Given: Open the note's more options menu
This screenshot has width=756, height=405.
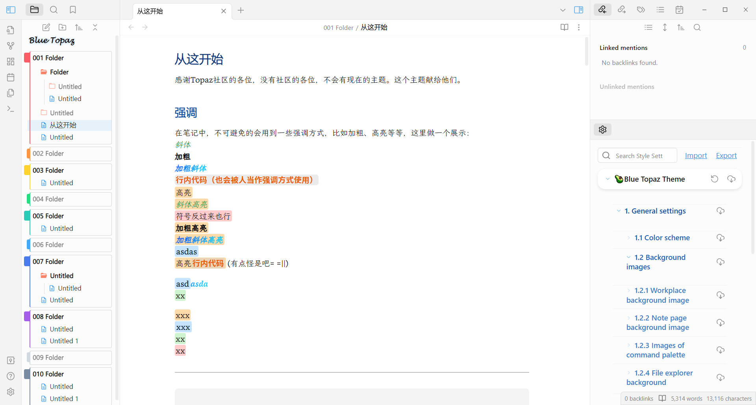Looking at the screenshot, I should (x=579, y=27).
